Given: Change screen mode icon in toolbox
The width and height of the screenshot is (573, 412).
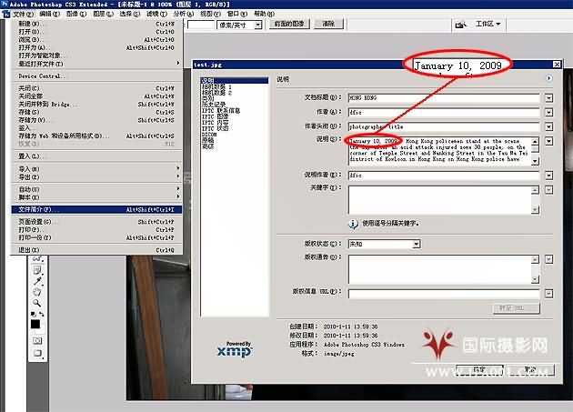Looking at the screenshot, I should (x=37, y=353).
